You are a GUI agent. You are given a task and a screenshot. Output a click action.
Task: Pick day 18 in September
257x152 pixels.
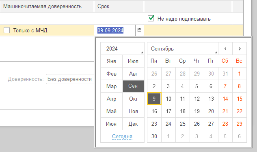click(x=183, y=111)
